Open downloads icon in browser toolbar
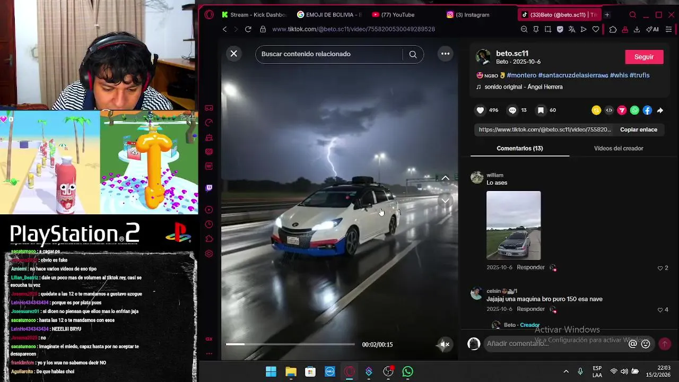Image resolution: width=679 pixels, height=382 pixels. point(637,29)
